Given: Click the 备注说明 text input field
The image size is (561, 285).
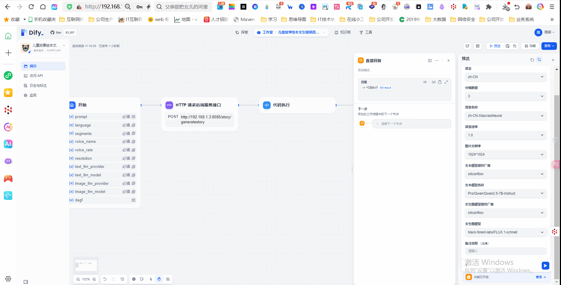Looking at the screenshot, I should pyautogui.click(x=505, y=251).
